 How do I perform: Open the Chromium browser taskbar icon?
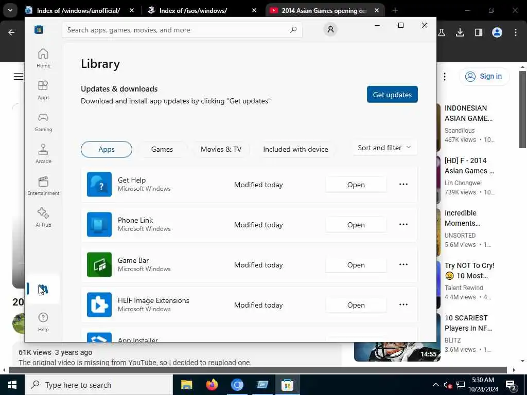(x=237, y=385)
